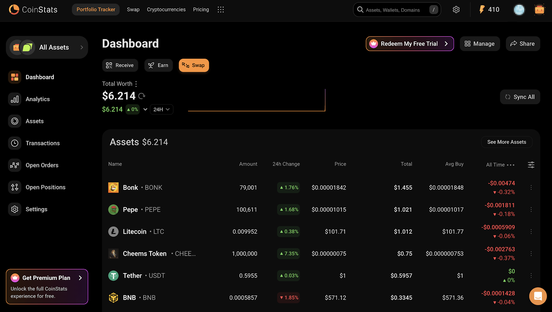Image resolution: width=552 pixels, height=312 pixels.
Task: Click the orange Swap button
Action: pyautogui.click(x=194, y=65)
